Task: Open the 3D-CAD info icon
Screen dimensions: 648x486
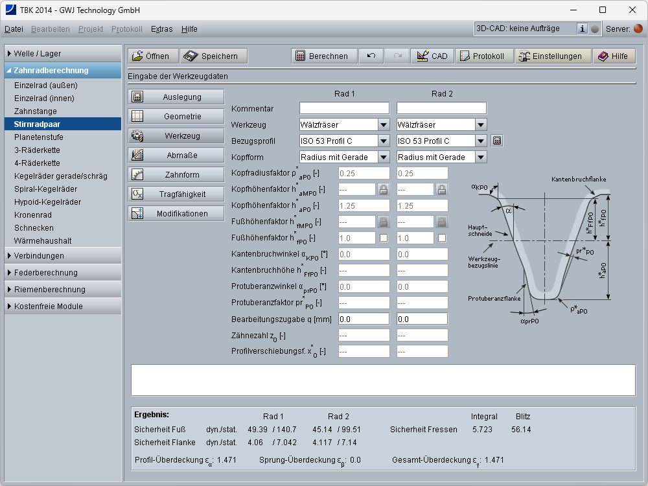Action: [582, 29]
